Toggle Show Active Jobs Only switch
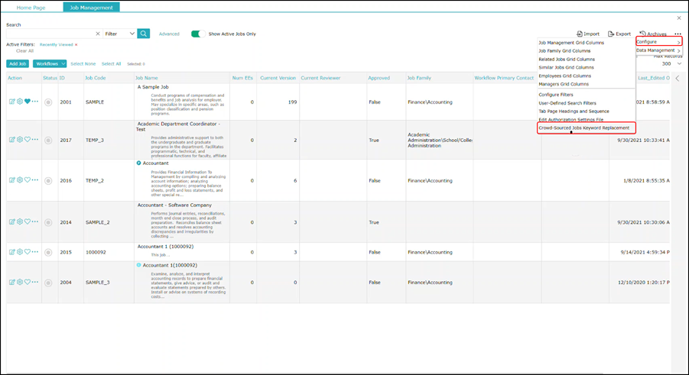 pos(198,34)
